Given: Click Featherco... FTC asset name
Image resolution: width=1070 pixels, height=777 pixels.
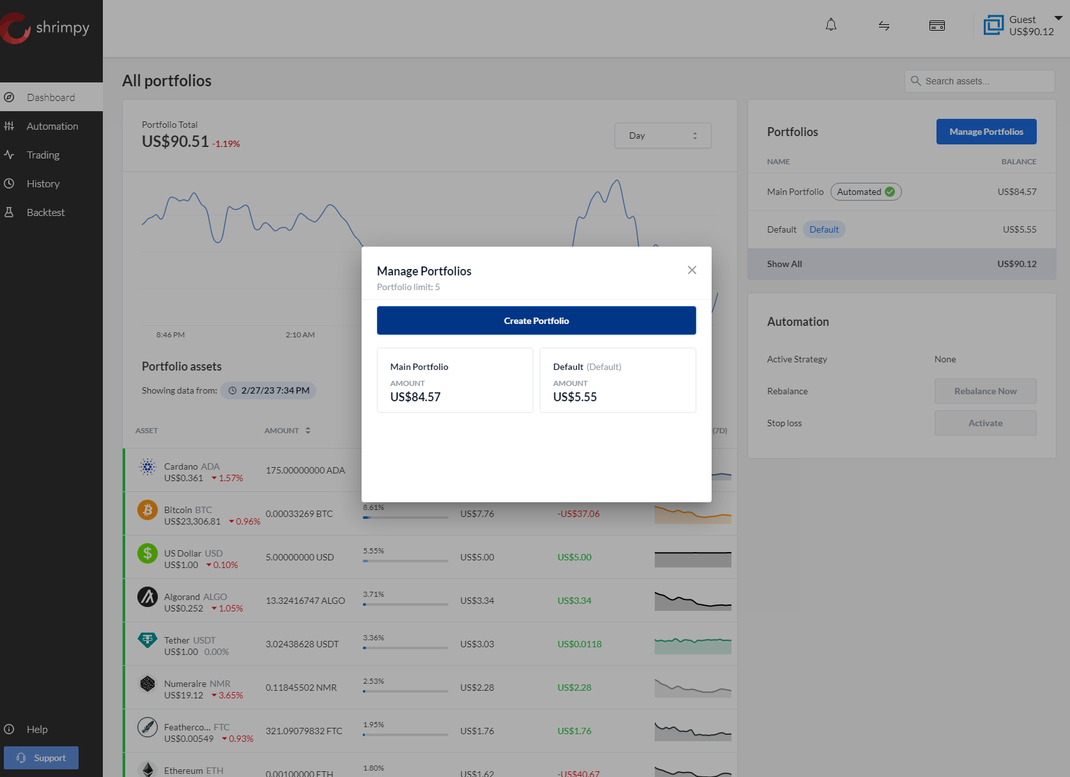Looking at the screenshot, I should point(197,727).
